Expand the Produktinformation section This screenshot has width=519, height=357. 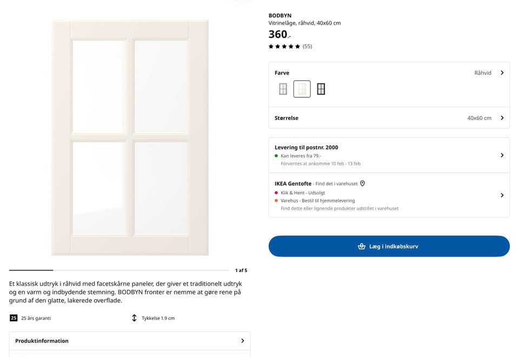pos(130,341)
